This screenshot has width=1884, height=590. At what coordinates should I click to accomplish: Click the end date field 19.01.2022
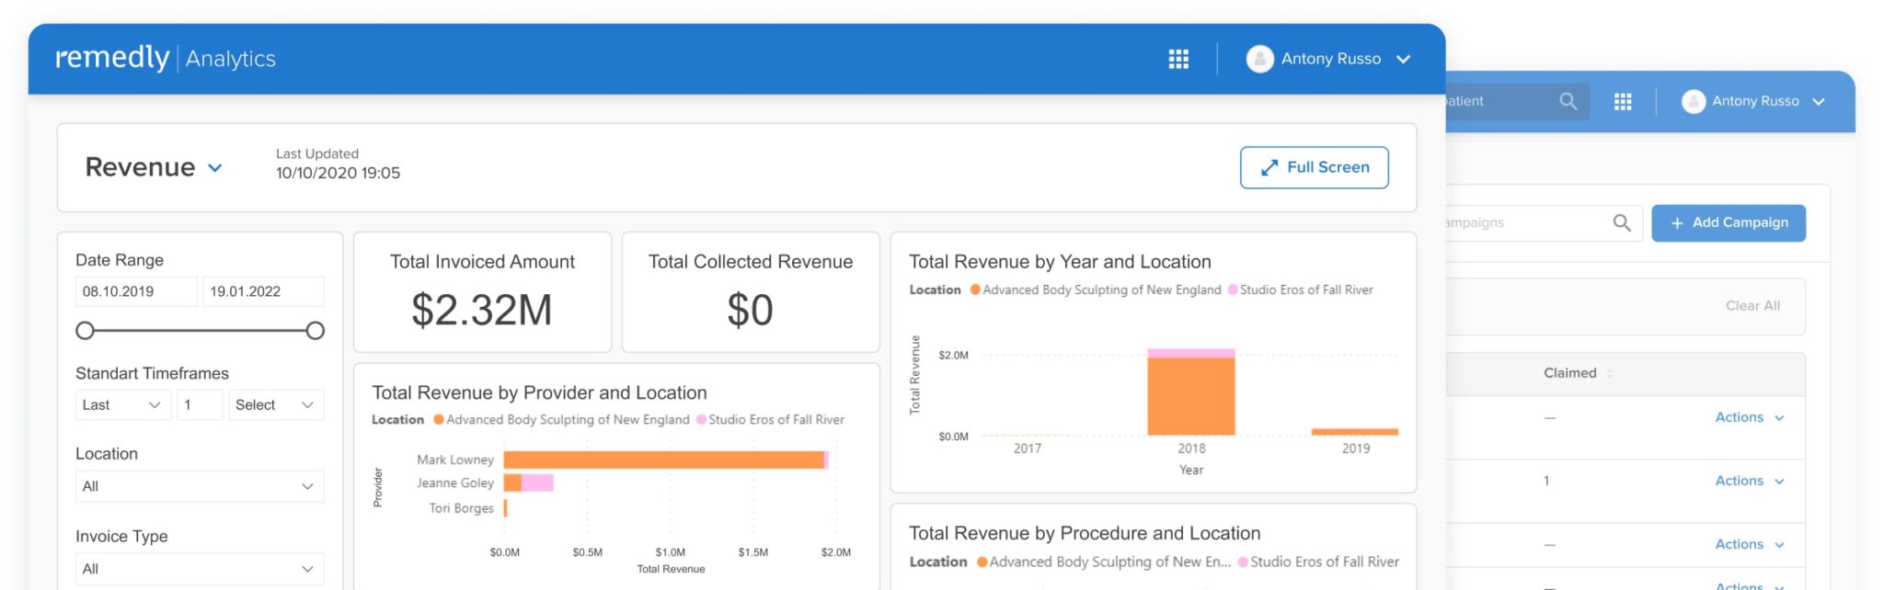[x=263, y=291]
